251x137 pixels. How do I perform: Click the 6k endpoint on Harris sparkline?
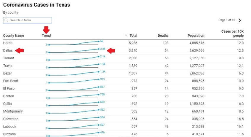point(99,42)
